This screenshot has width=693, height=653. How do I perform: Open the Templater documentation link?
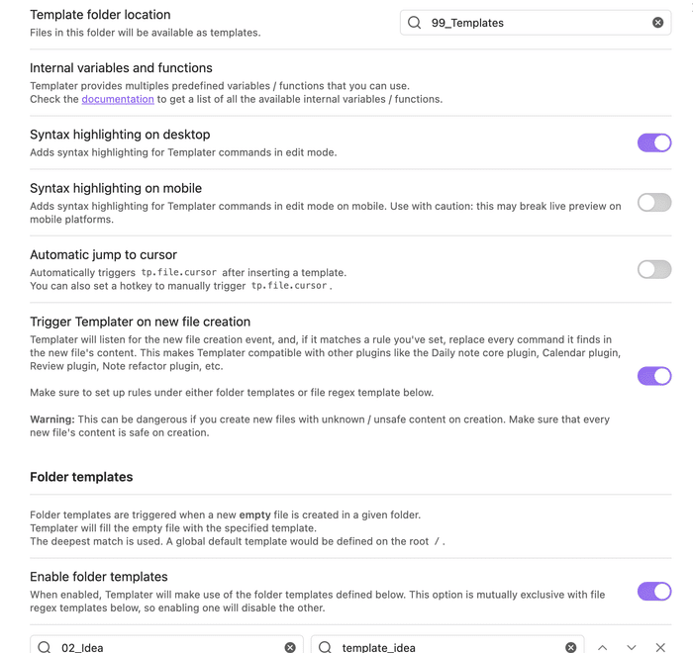[118, 99]
